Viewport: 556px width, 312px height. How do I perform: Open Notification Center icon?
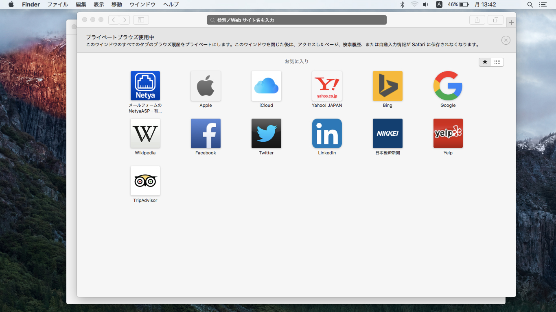click(543, 4)
